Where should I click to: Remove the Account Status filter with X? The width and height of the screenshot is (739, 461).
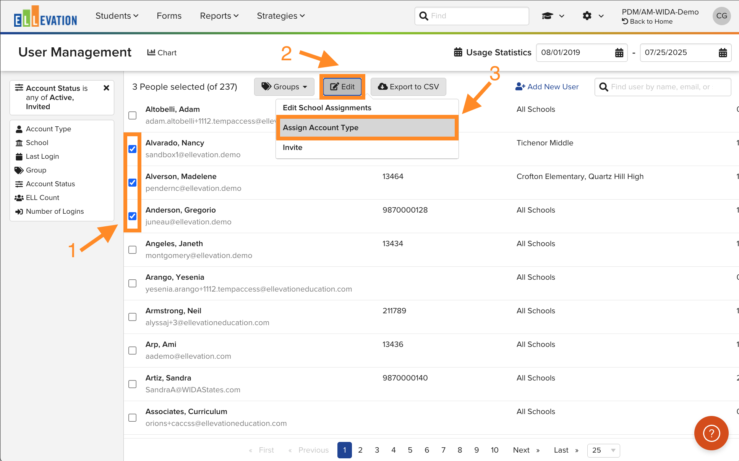106,88
